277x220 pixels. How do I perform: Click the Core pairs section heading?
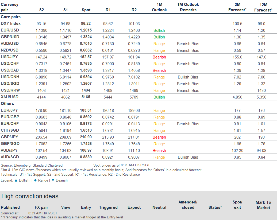coord(11,17)
